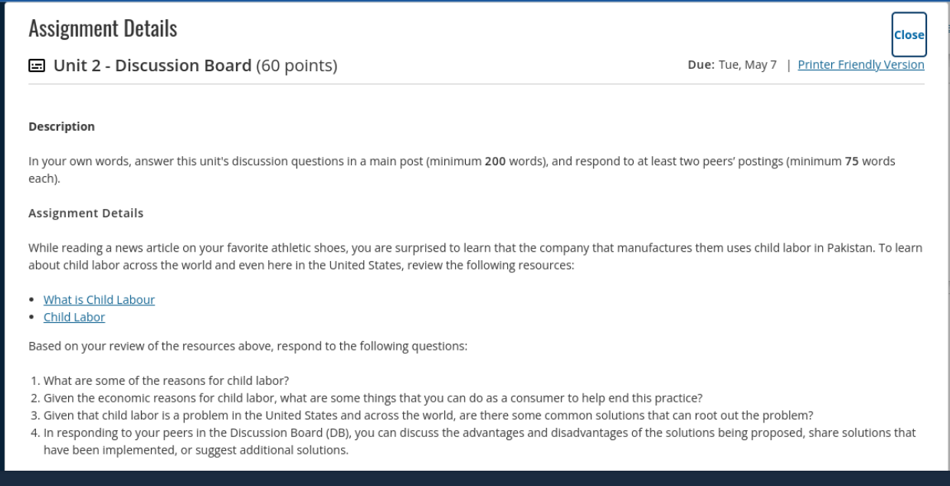950x486 pixels.
Task: Click the Assignment Details main heading
Action: 103,28
